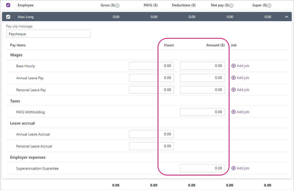
Task: Click the Pay slip message text field
Action: [x=48, y=34]
